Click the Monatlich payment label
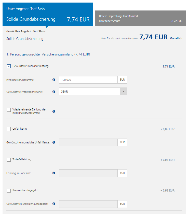The height and width of the screenshot is (214, 189). (x=176, y=39)
